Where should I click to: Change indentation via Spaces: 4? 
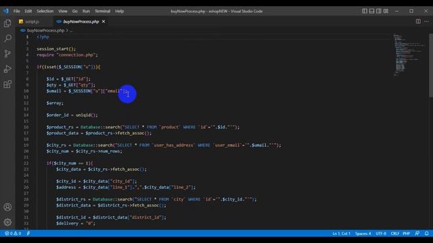363,234
